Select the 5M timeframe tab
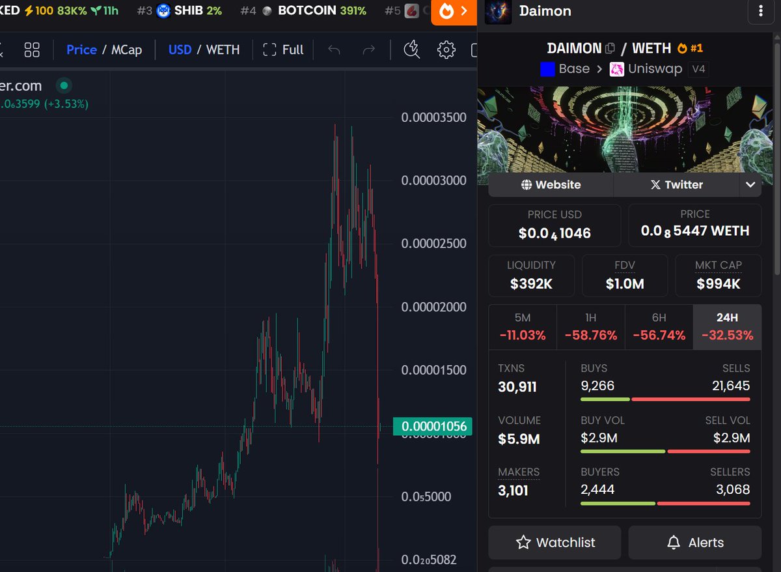 click(523, 327)
